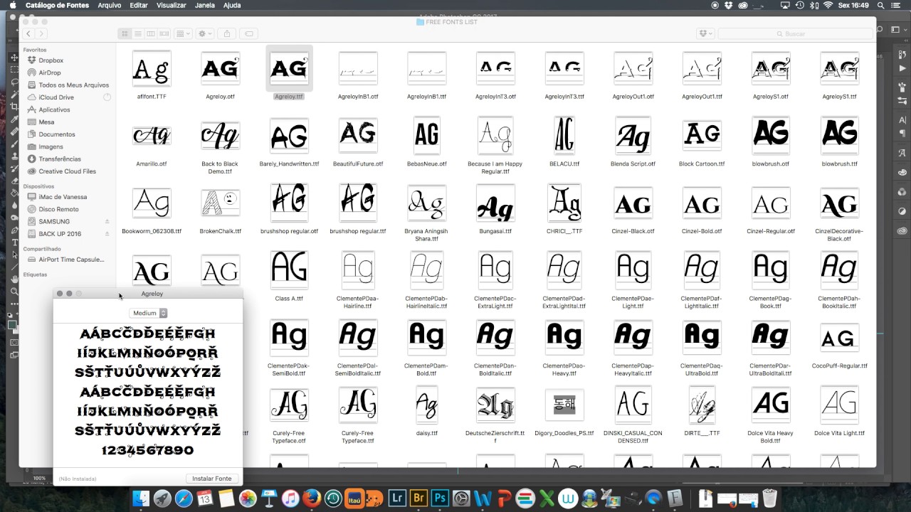911x512 pixels.
Task: Open the Trash in the Dock
Action: click(769, 498)
